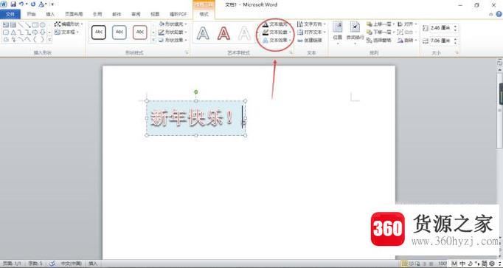Open the 自动换行 (Wrap Text) button

click(355, 32)
